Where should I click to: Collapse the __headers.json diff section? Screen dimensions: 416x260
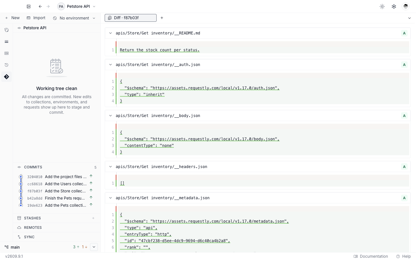110,167
